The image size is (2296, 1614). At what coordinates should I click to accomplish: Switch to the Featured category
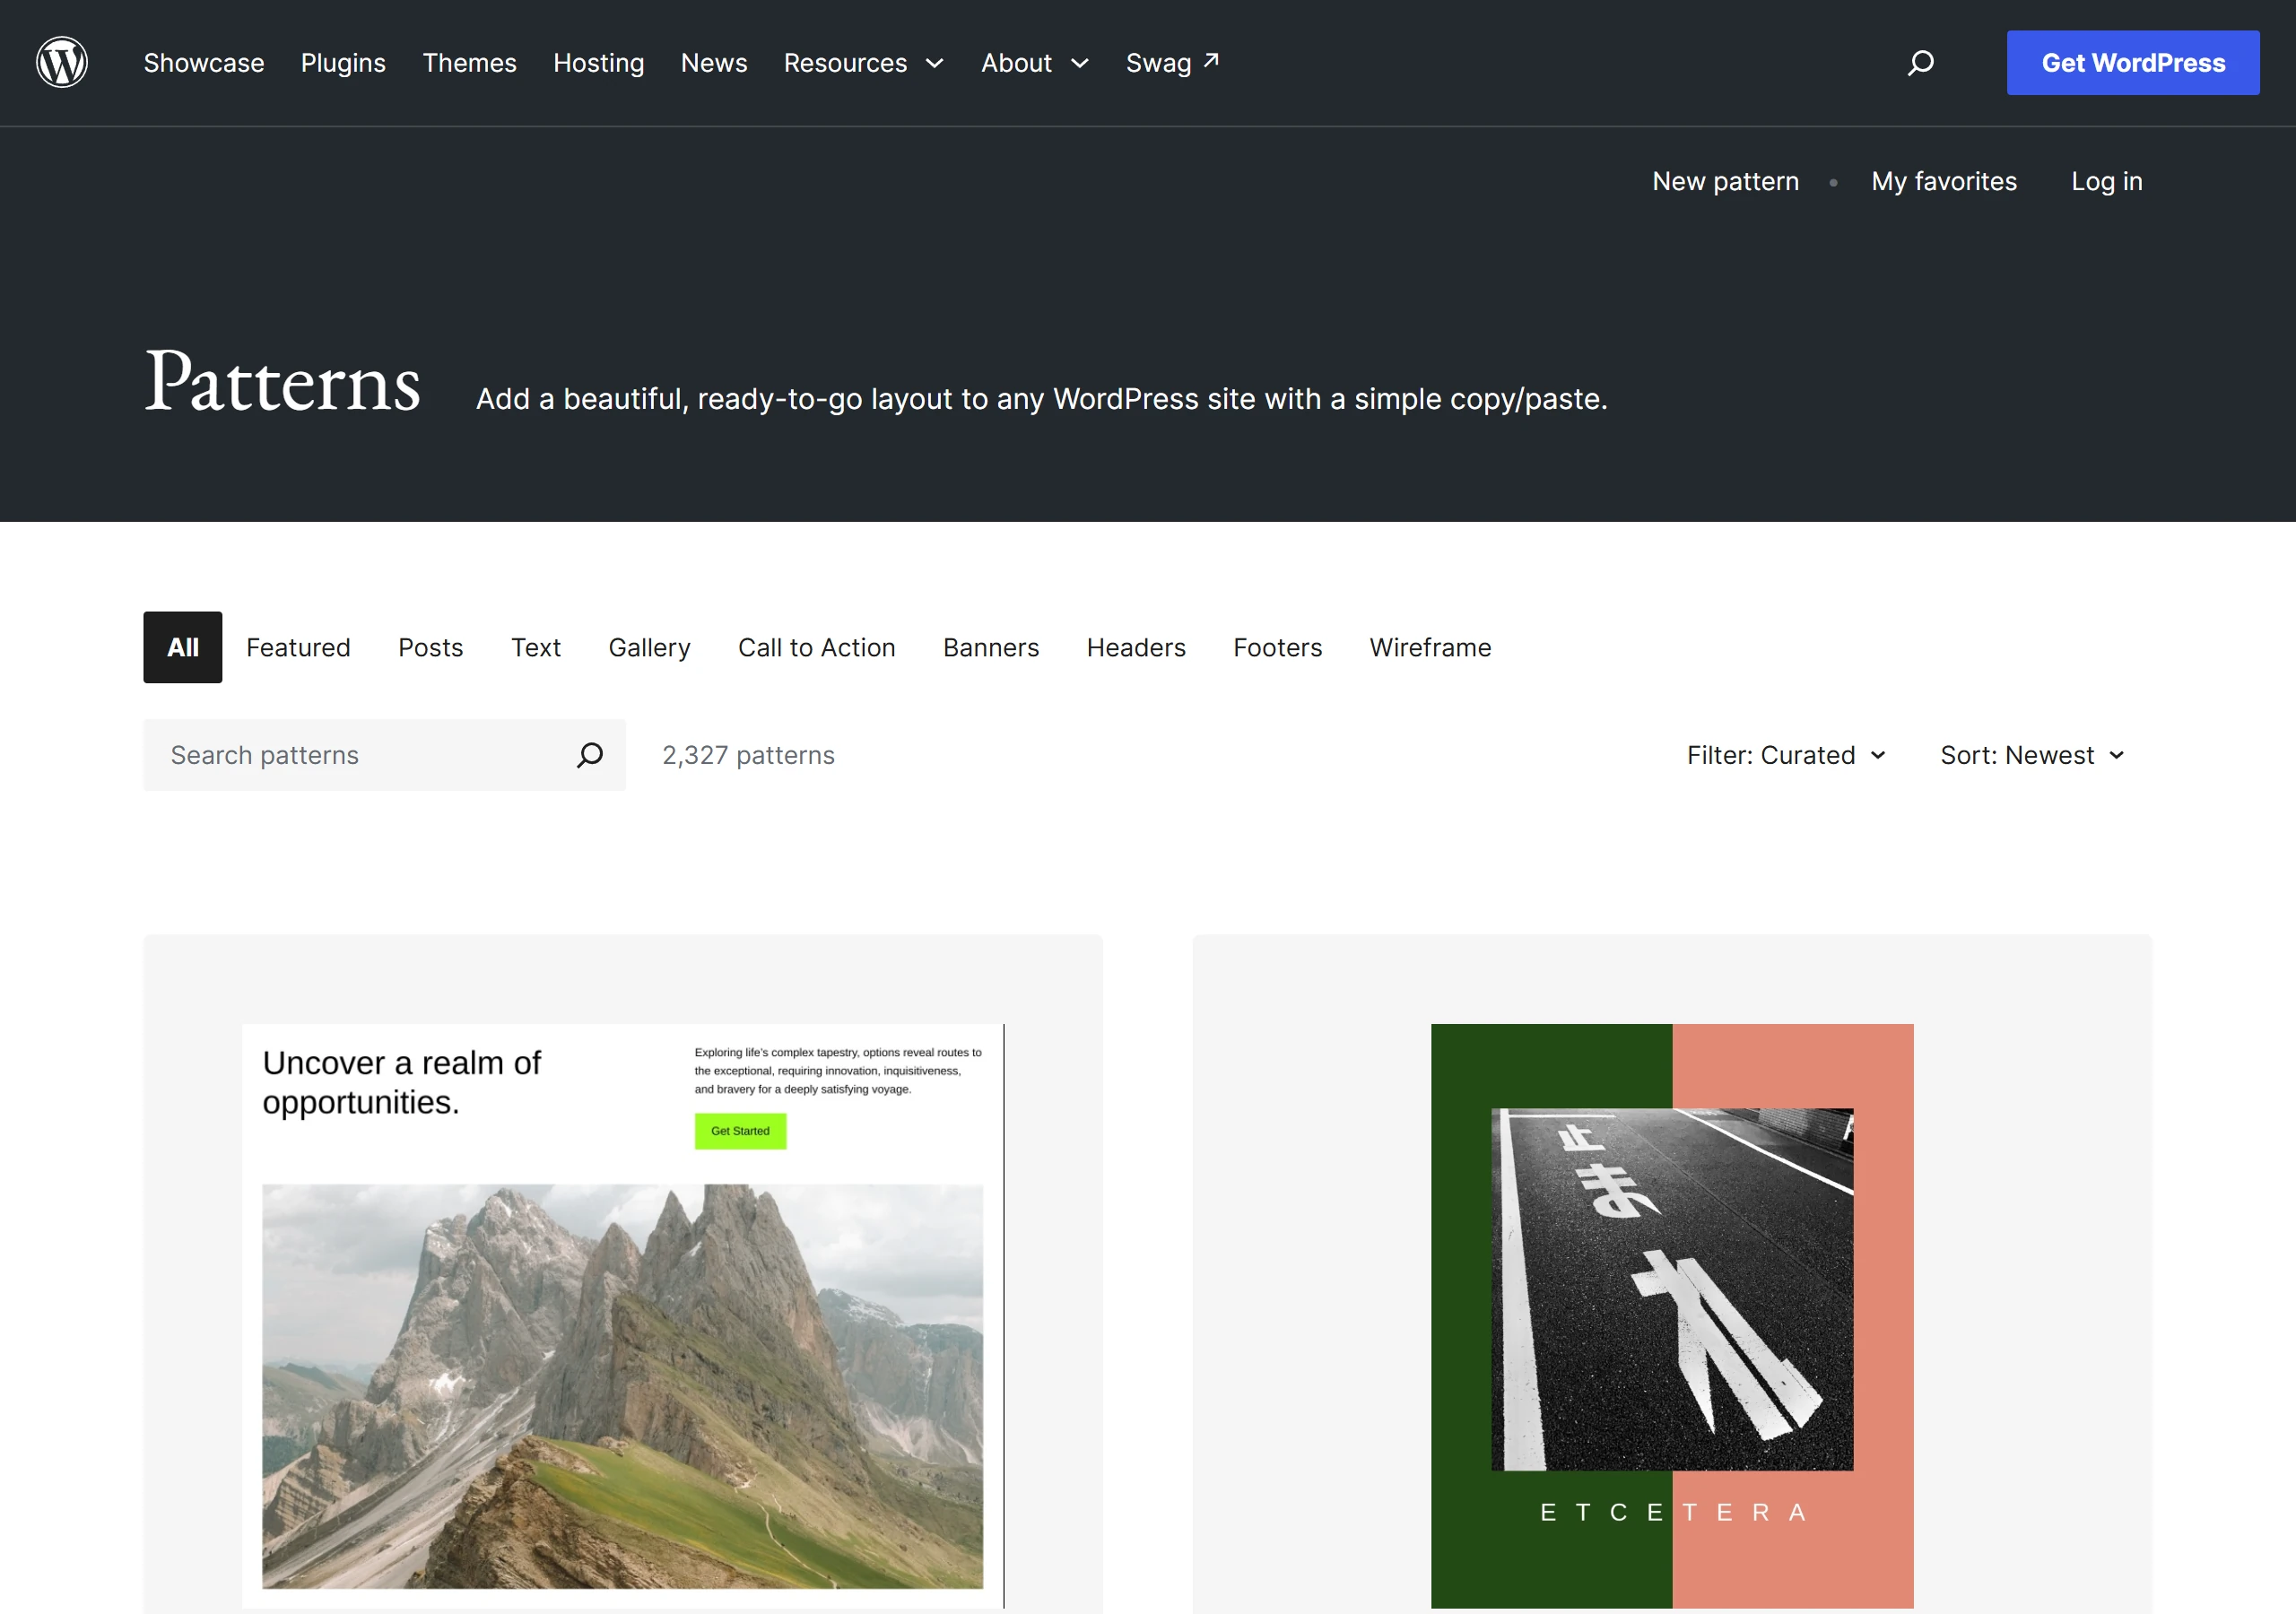(x=298, y=647)
